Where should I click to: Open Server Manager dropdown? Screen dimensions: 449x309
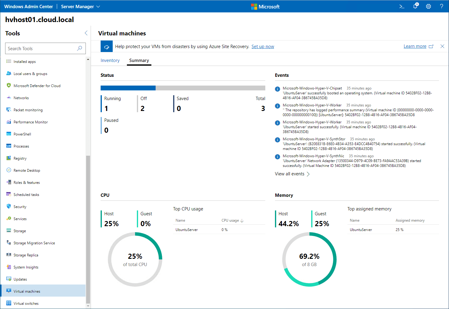80,6
